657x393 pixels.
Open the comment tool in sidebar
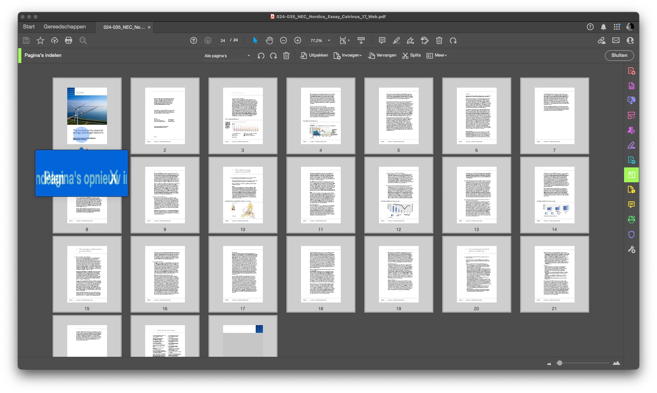631,205
